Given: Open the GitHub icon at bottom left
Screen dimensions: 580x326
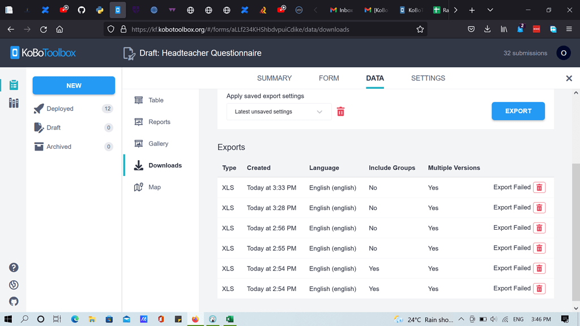Looking at the screenshot, I should point(14,302).
